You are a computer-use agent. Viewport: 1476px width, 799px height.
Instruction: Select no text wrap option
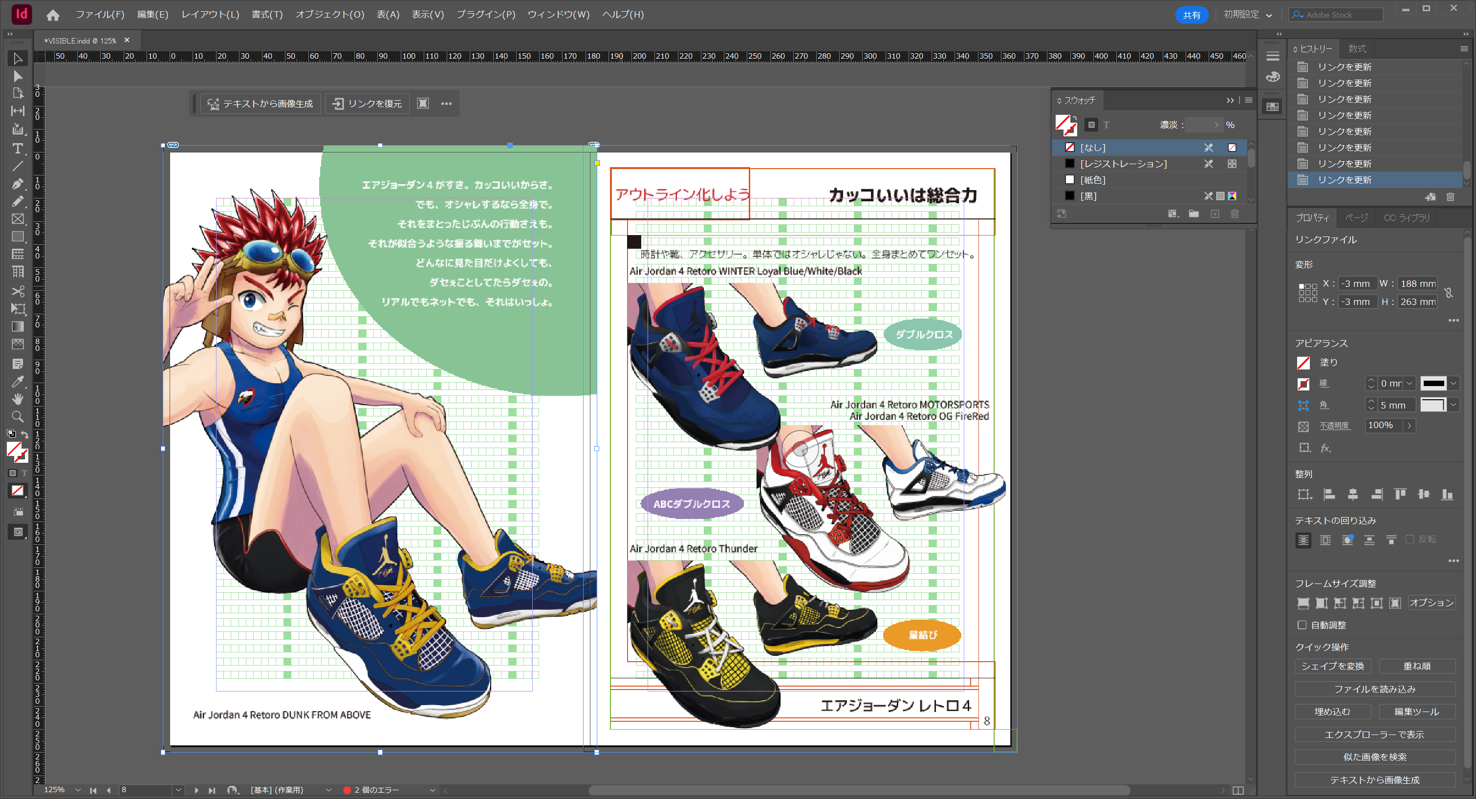tap(1303, 540)
